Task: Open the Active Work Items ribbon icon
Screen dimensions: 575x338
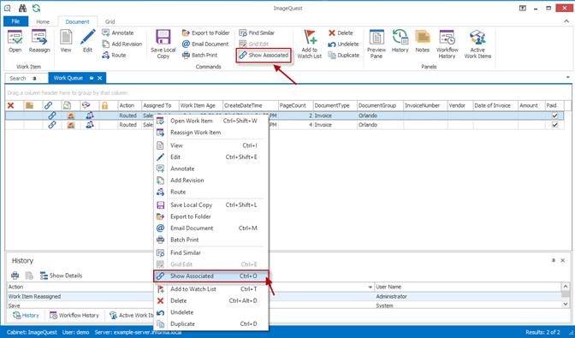Action: coord(477,44)
